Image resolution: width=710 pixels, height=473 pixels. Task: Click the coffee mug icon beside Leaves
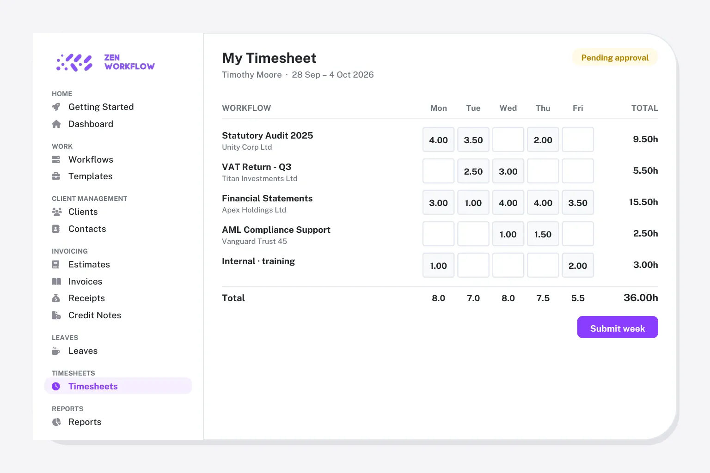[56, 351]
